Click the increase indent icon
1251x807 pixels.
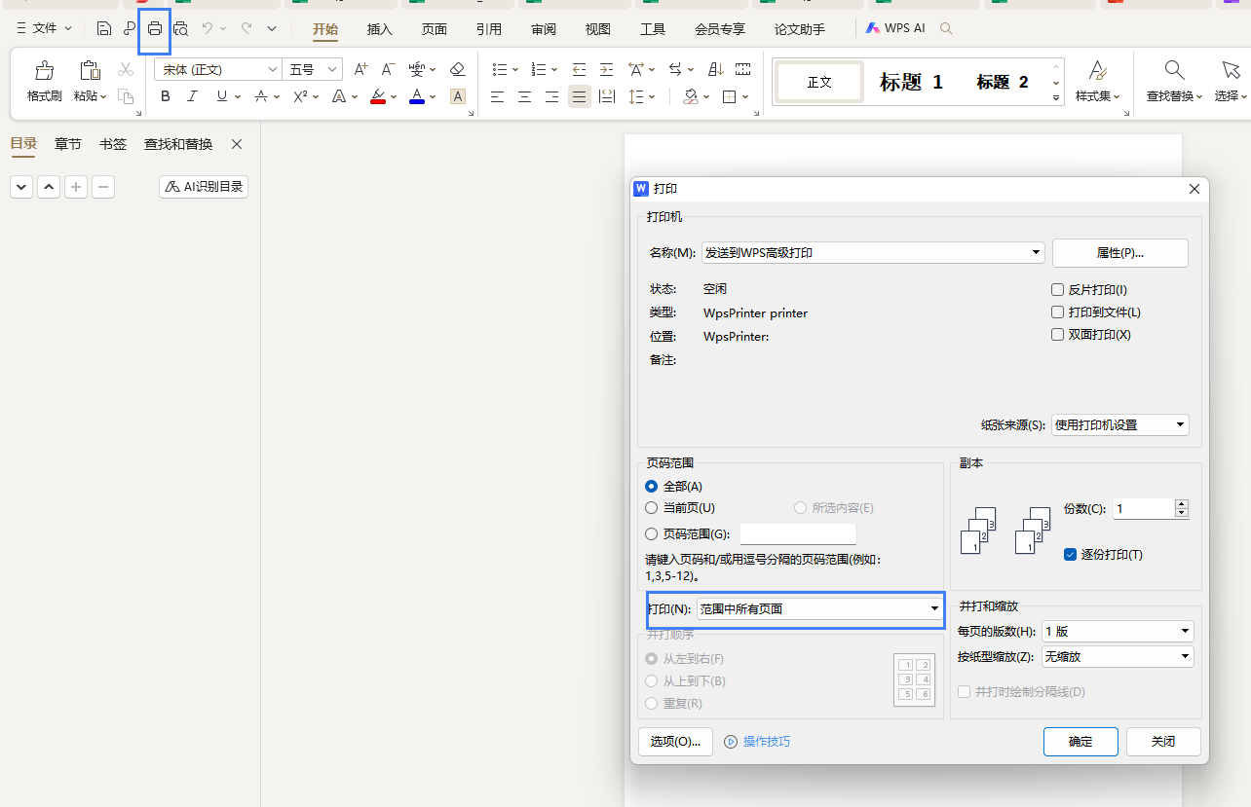pyautogui.click(x=607, y=69)
